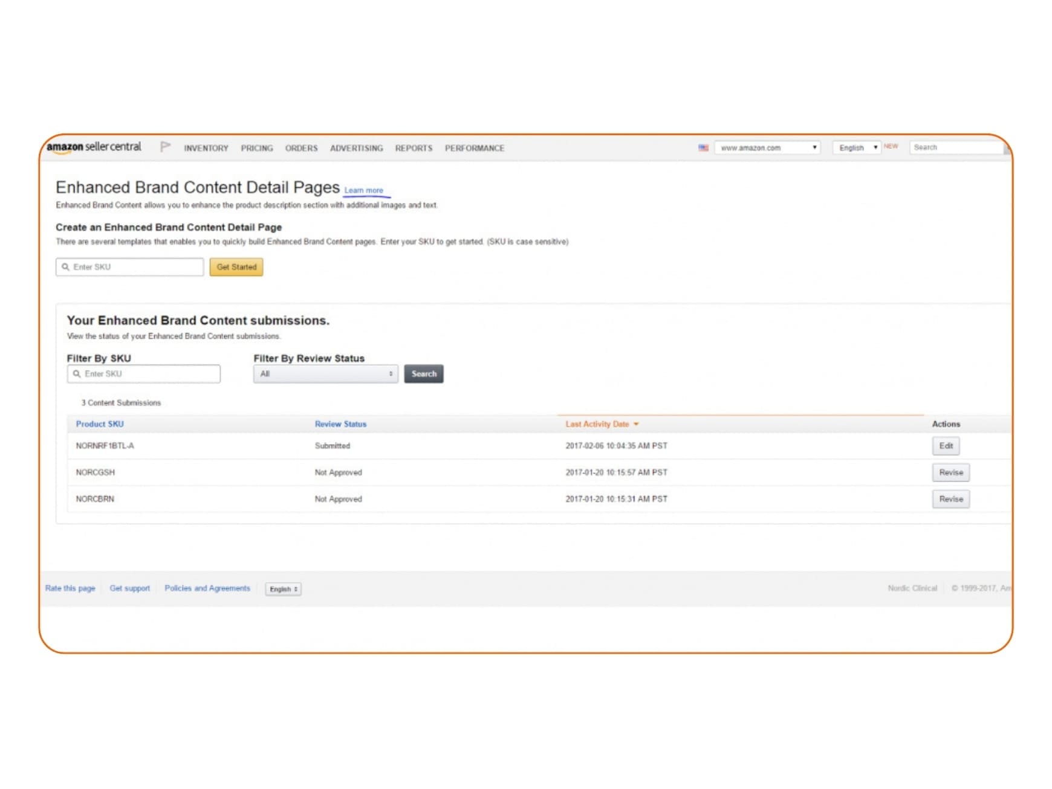Click Revise for NORCBRN
1052x789 pixels.
[951, 499]
